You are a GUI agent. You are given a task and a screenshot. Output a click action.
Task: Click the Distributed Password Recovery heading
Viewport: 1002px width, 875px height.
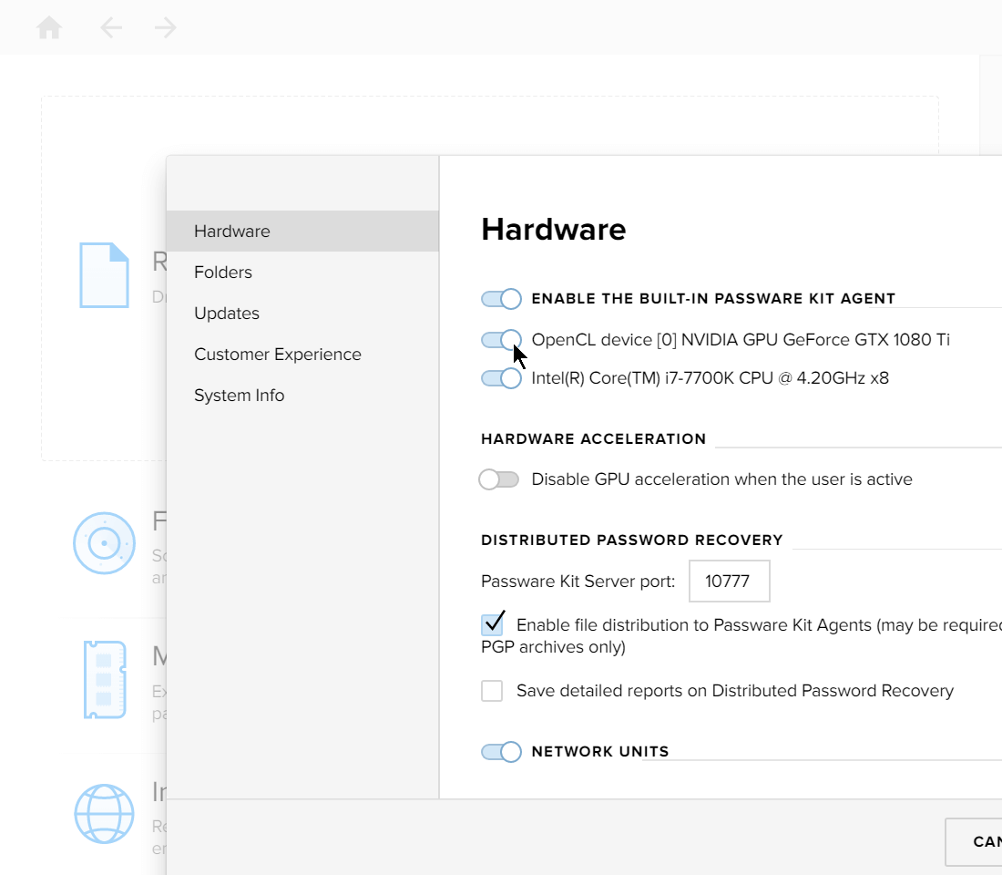(x=632, y=540)
